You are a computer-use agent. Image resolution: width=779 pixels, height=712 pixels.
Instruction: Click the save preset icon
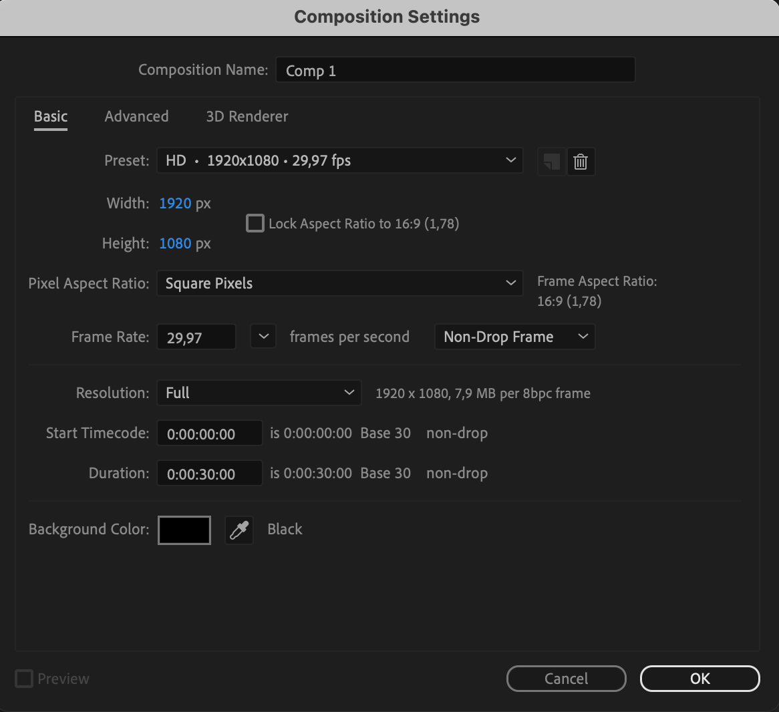point(551,162)
